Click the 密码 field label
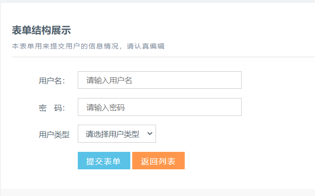315x196 pixels. pos(52,108)
